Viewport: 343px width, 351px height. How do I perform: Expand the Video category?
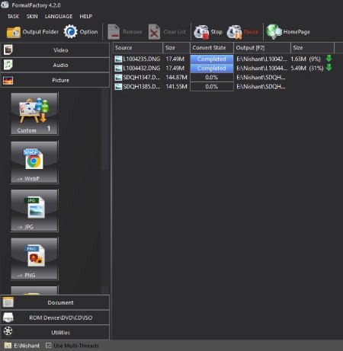pyautogui.click(x=55, y=50)
